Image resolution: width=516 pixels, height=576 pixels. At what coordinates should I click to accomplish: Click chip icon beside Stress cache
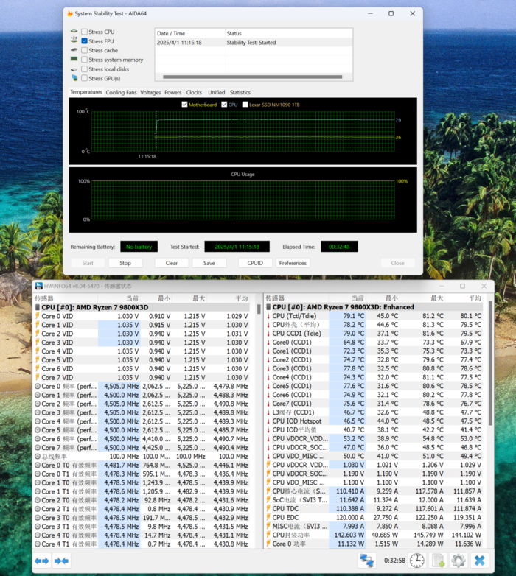pos(74,50)
